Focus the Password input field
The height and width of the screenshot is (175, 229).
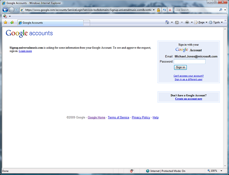(189, 62)
